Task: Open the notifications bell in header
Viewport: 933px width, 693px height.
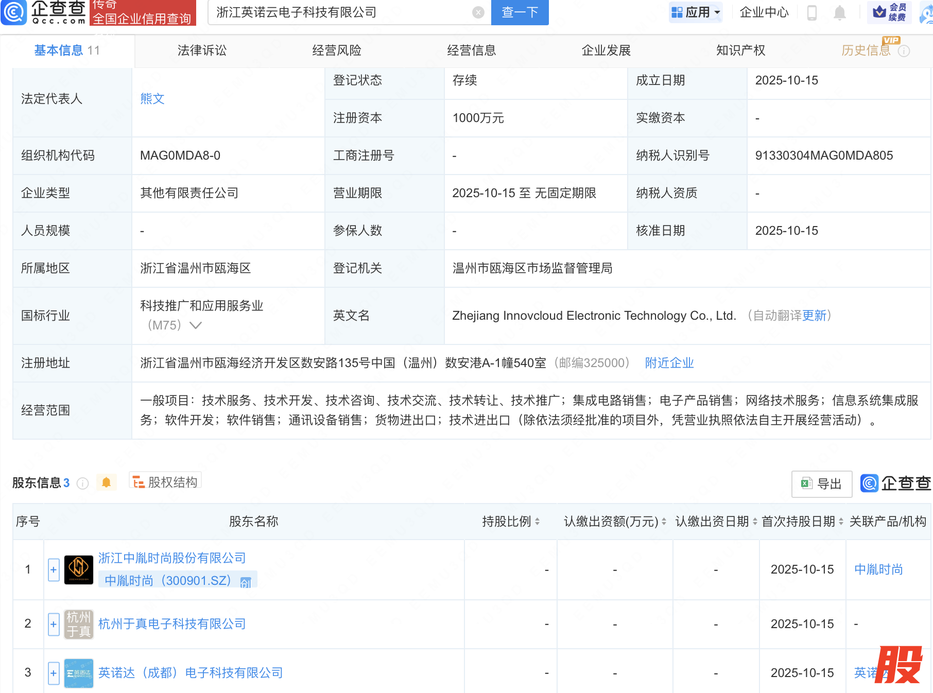Action: (839, 12)
